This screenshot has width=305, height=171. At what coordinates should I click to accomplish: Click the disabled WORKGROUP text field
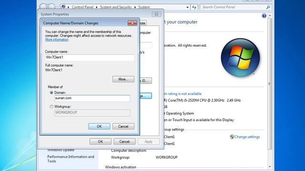[x=92, y=113]
